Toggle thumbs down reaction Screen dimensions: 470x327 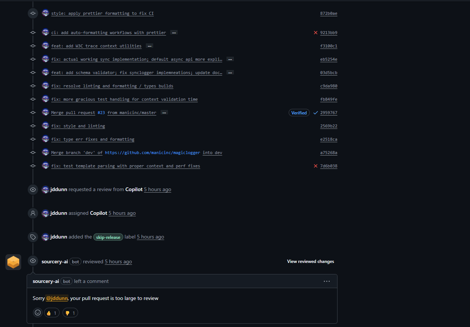pyautogui.click(x=70, y=313)
